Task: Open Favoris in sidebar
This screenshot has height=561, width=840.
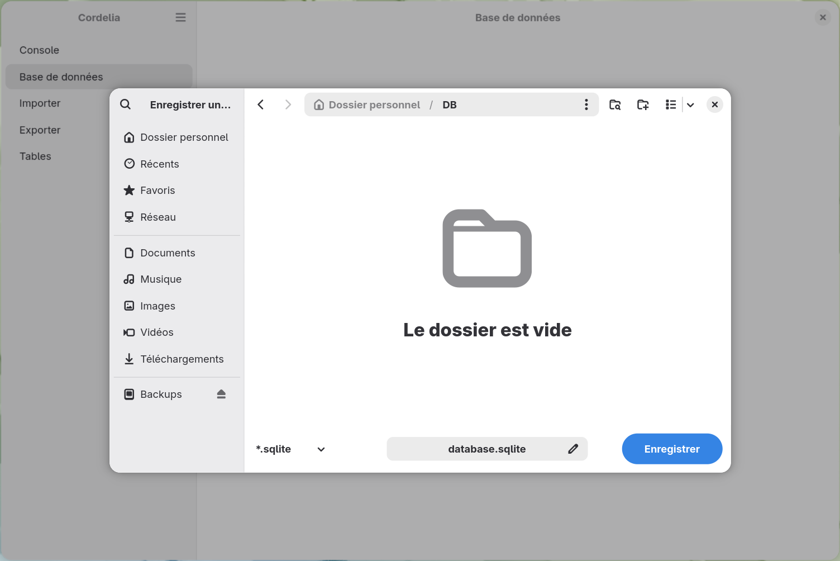Action: coord(177,191)
